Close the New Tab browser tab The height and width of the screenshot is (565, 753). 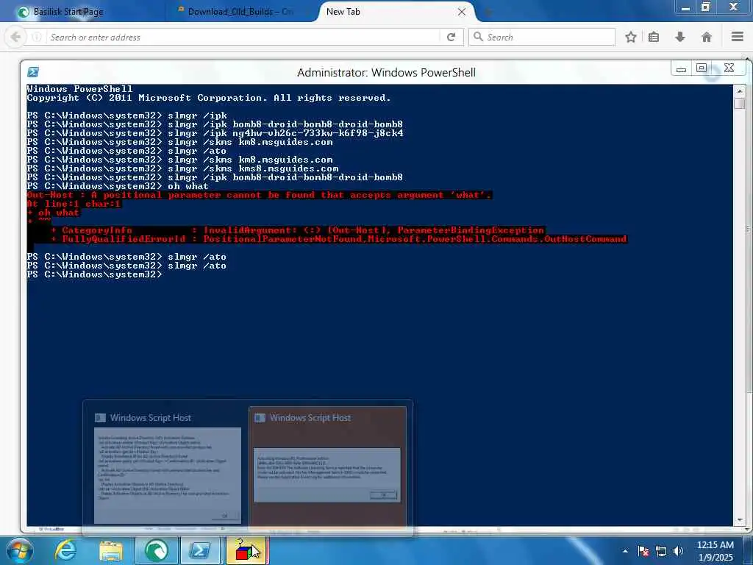coord(462,12)
